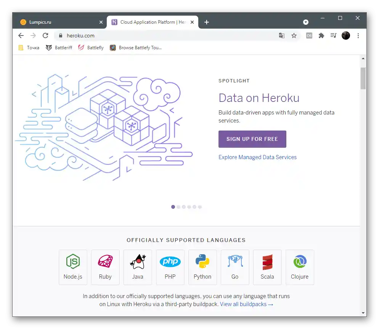
Task: Open the Scala language tile
Action: (x=267, y=267)
